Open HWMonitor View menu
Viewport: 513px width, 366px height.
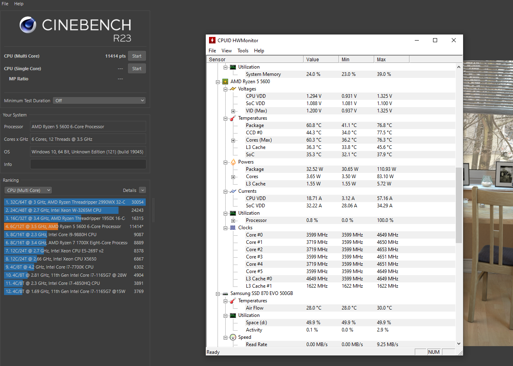click(x=226, y=51)
